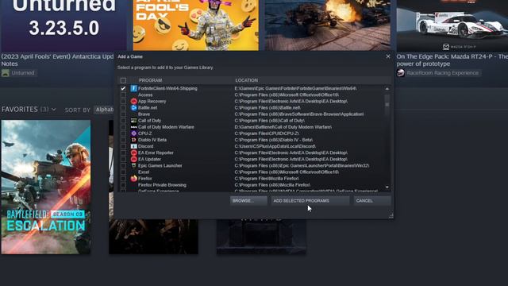Toggle the select-all checkbox in the header

(124, 80)
